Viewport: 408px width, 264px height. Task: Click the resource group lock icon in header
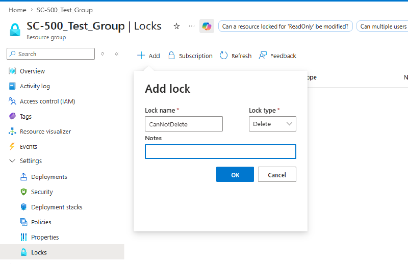(15, 30)
